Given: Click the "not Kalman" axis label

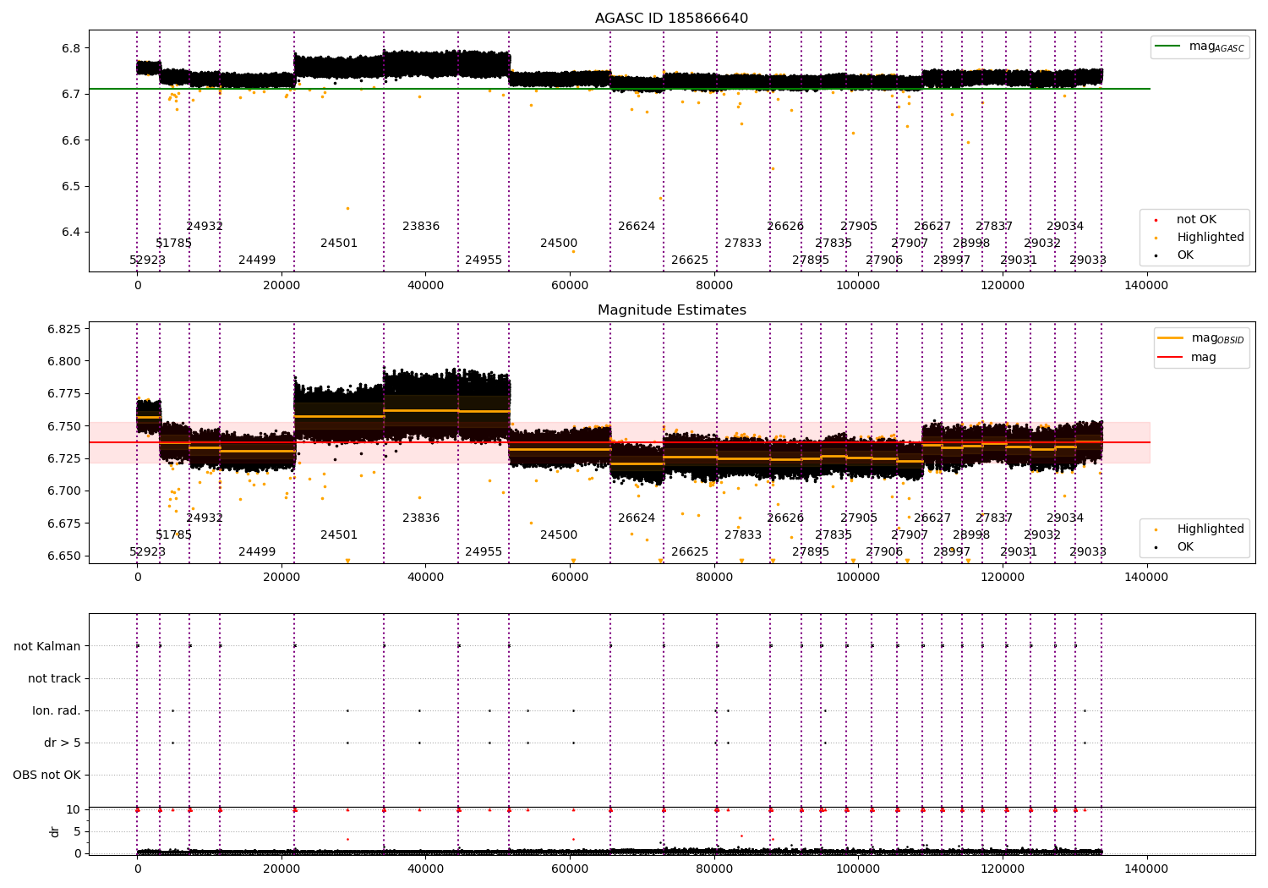Looking at the screenshot, I should (x=47, y=646).
